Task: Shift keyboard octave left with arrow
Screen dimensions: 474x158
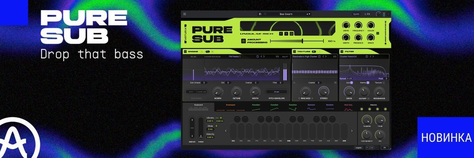Action: point(226,130)
